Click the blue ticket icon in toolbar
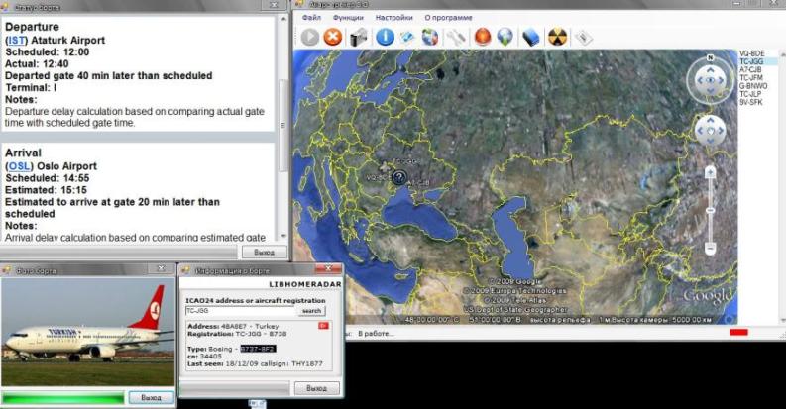Image resolution: width=786 pixels, height=409 pixels. 406,38
